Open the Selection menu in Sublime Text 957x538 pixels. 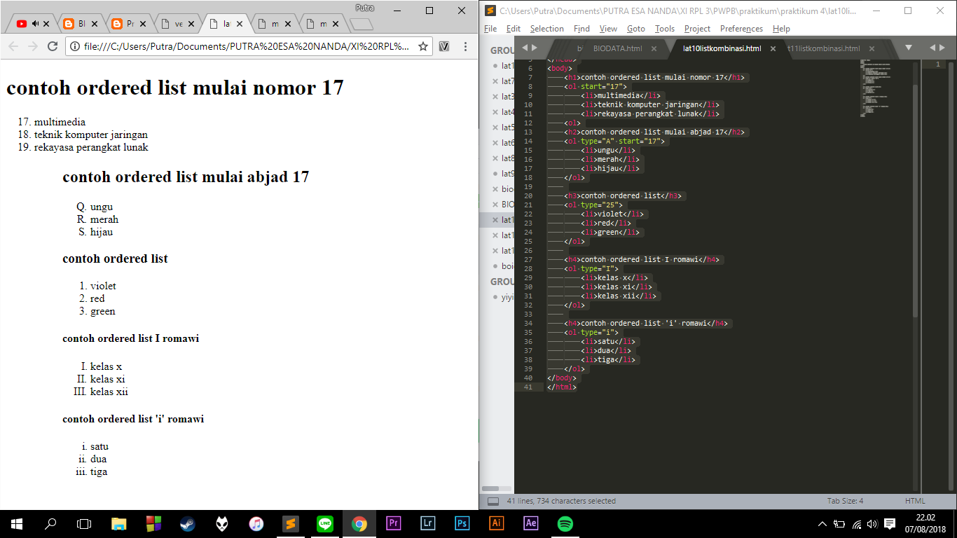547,29
